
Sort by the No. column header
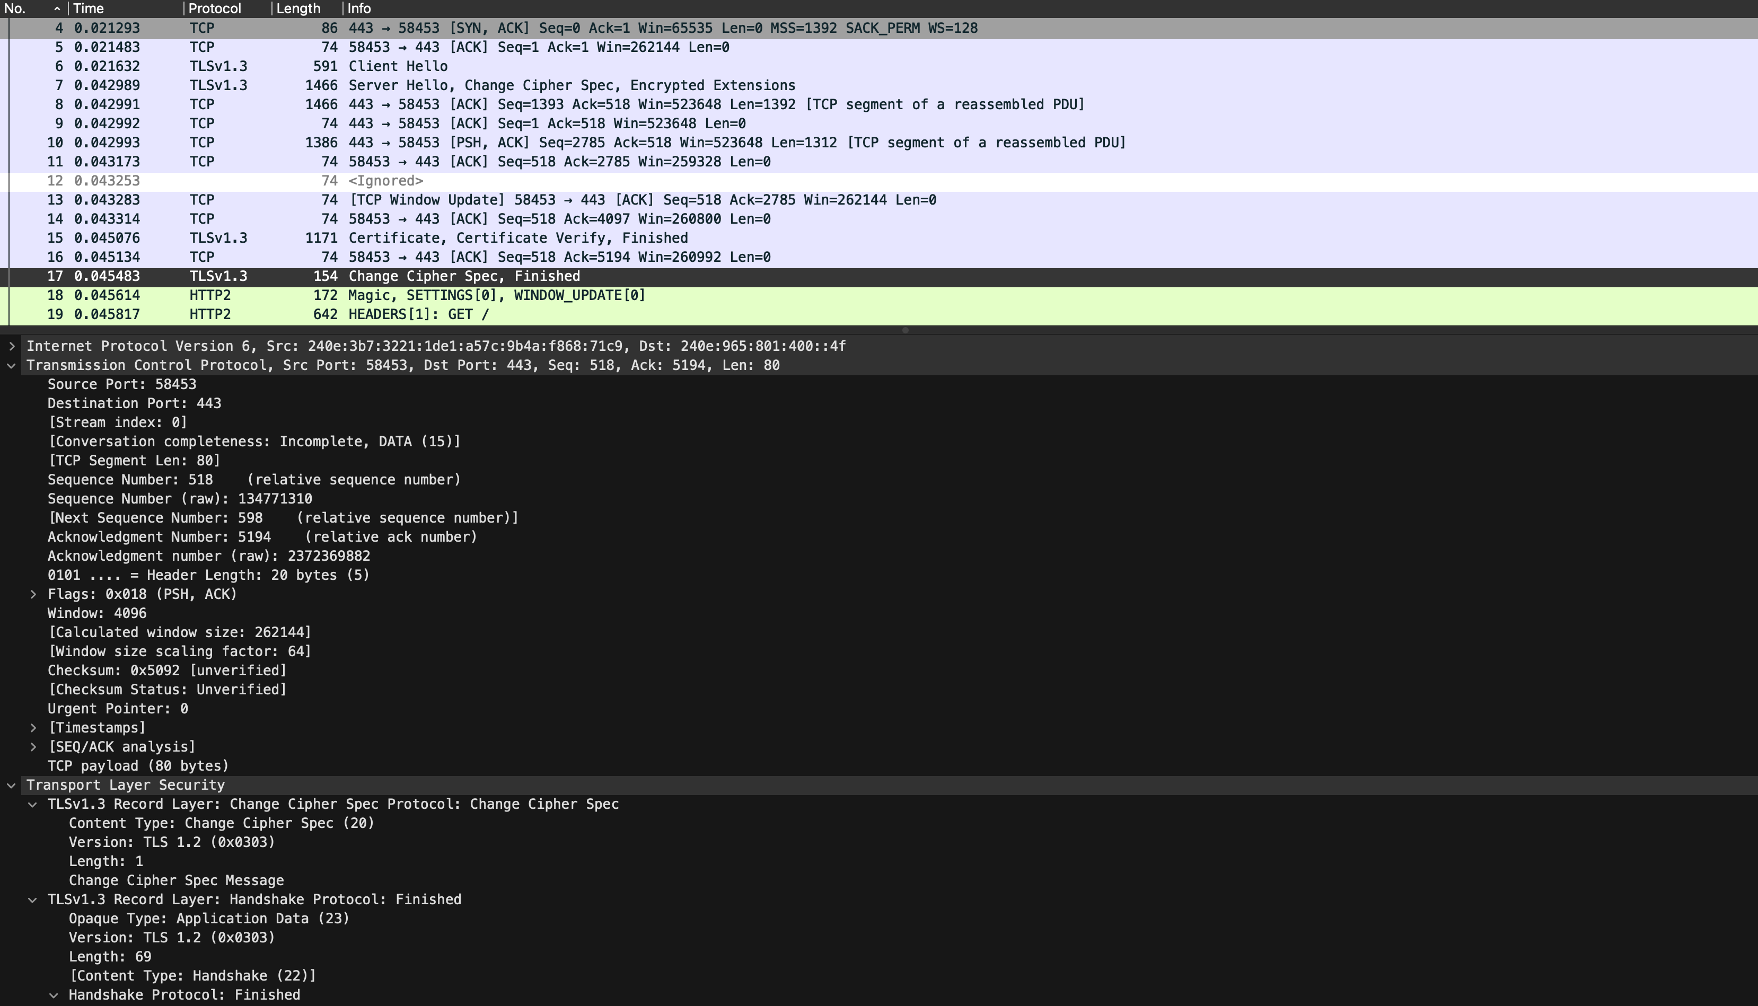point(33,9)
